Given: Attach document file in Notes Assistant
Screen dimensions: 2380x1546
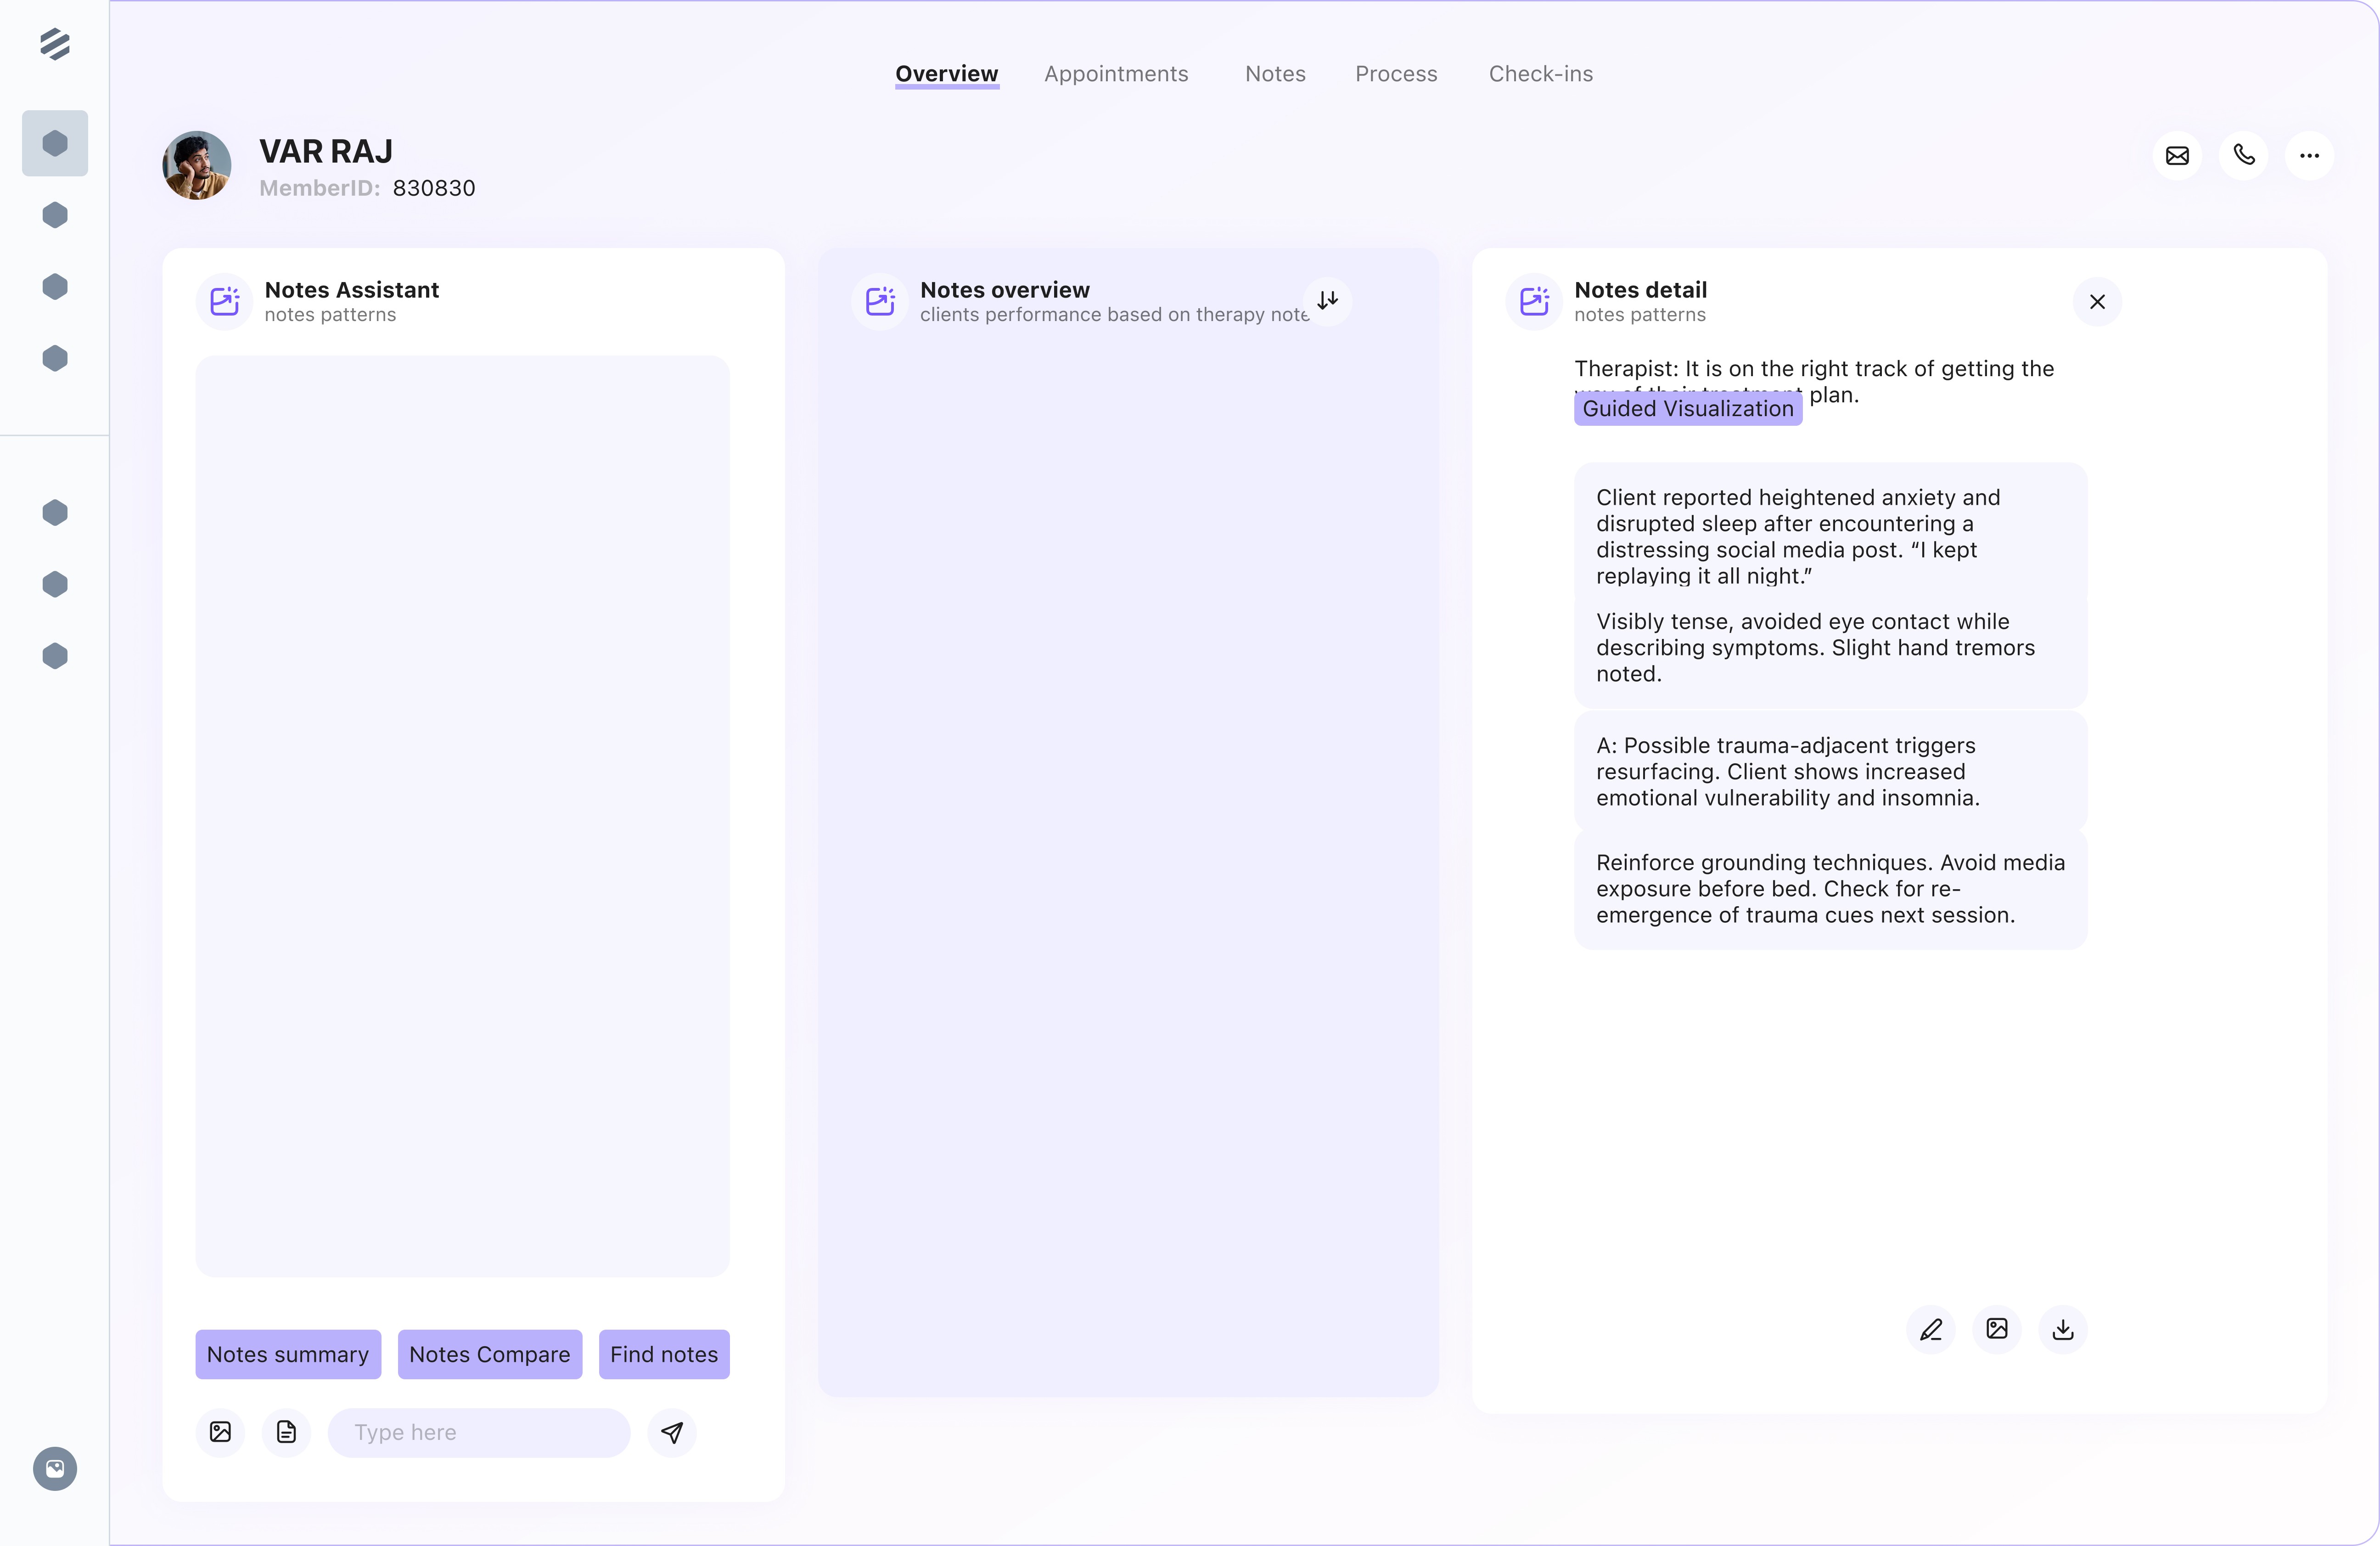Looking at the screenshot, I should point(287,1433).
